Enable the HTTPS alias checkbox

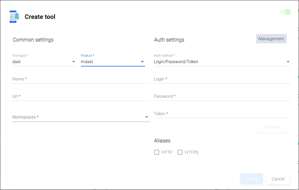click(x=180, y=152)
